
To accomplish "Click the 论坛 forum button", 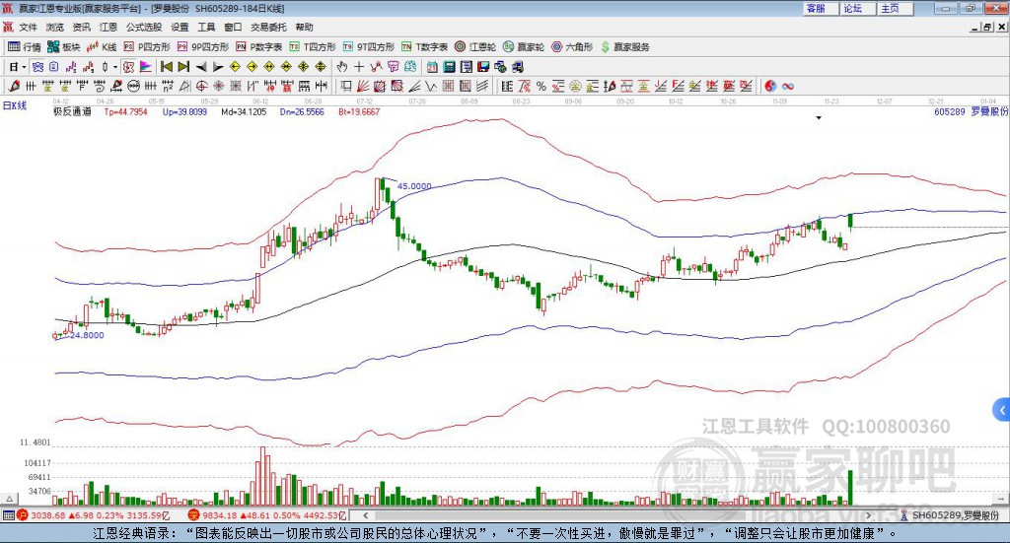I will 857,8.
